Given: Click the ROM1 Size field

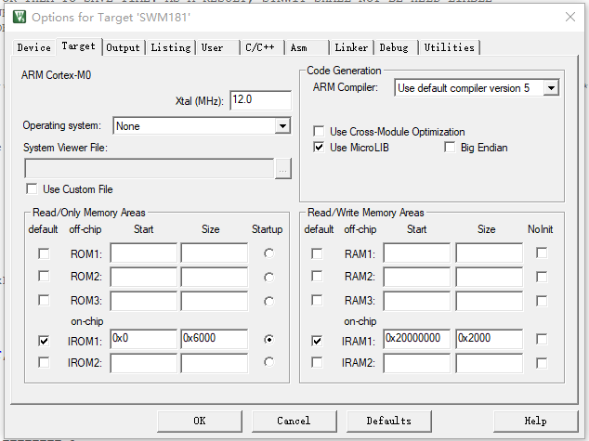Looking at the screenshot, I should point(214,253).
